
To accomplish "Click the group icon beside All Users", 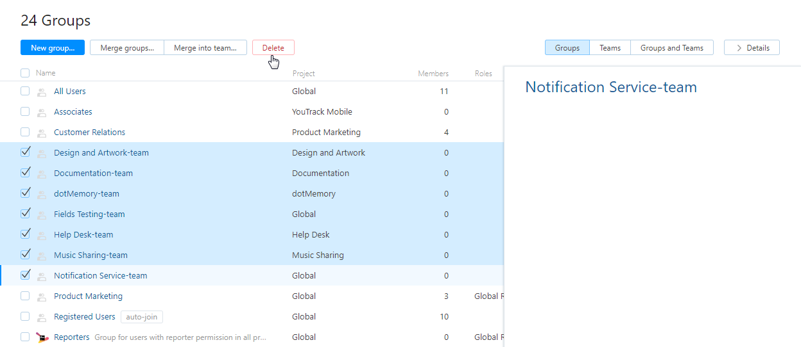I will (42, 92).
